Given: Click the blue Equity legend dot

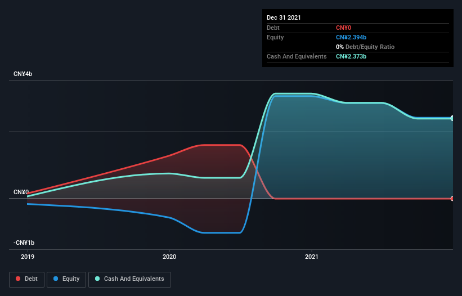Looking at the screenshot, I should tap(56, 279).
